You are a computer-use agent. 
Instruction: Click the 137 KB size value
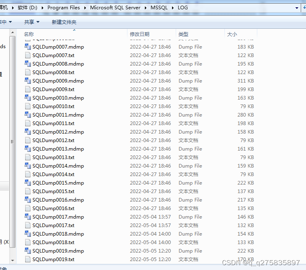pos(246,191)
